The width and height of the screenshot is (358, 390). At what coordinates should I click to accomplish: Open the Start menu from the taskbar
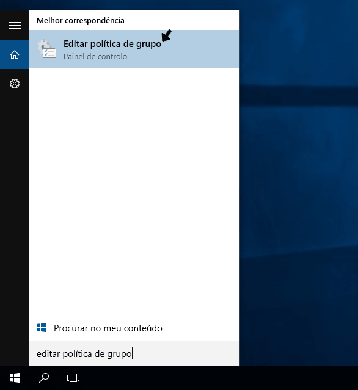15,378
